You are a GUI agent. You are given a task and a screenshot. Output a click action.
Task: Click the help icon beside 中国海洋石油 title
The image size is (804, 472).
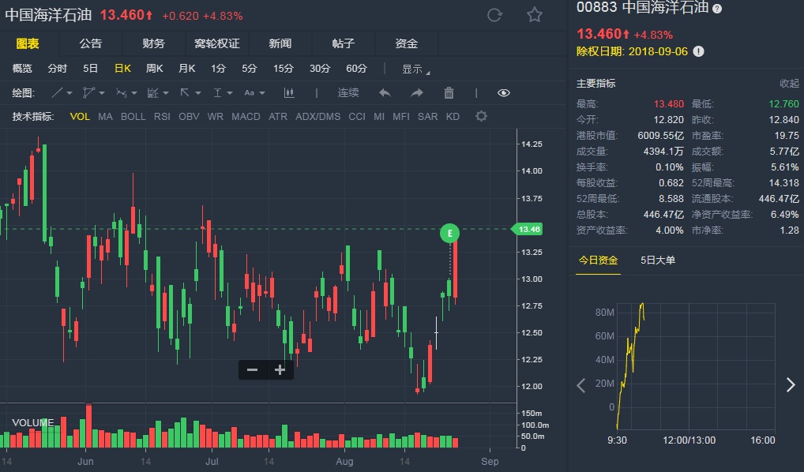coord(717,9)
